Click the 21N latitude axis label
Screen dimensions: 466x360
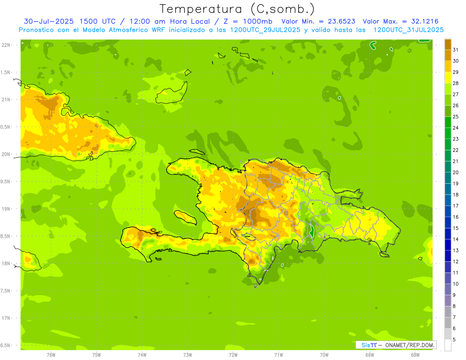[x=6, y=100]
